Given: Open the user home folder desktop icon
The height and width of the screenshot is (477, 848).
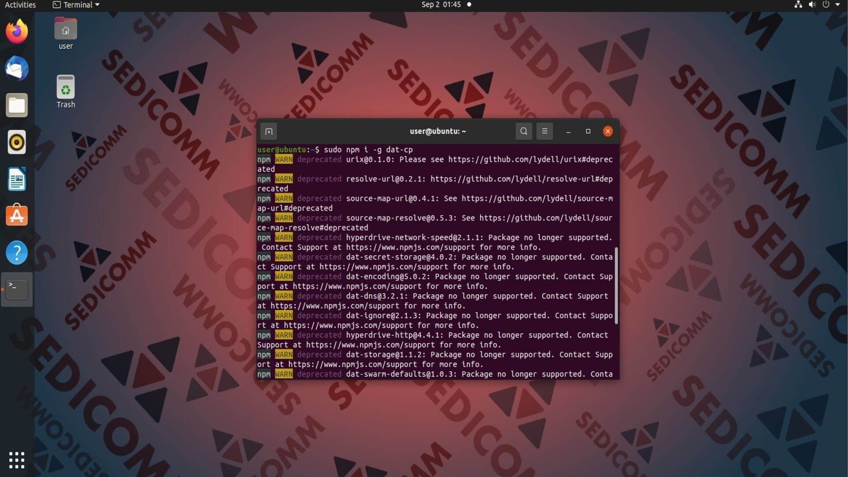Looking at the screenshot, I should (x=65, y=34).
